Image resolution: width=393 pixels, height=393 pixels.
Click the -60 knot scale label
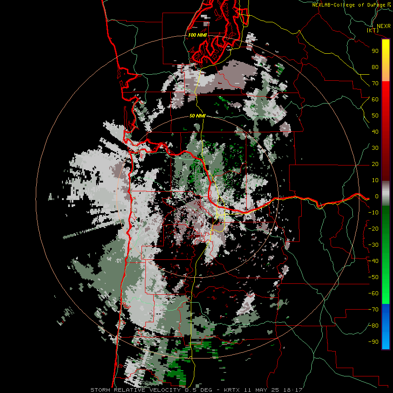coord(373,293)
